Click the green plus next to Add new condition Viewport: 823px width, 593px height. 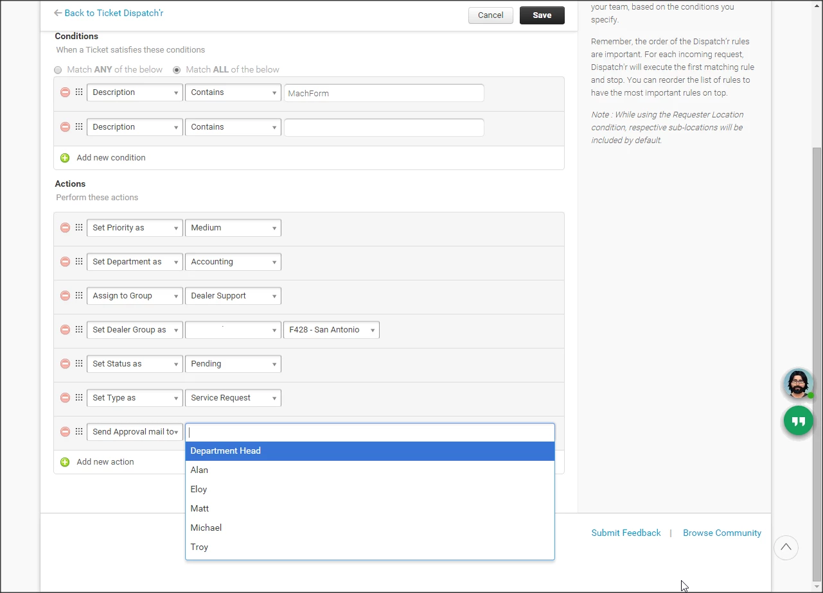point(65,158)
